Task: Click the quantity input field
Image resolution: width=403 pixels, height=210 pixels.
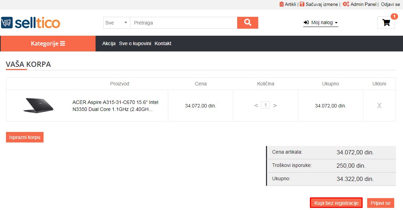Action: point(266,105)
